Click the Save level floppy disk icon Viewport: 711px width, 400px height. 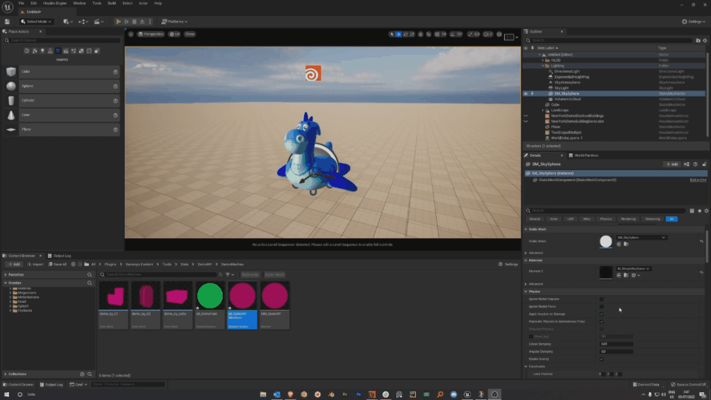[x=7, y=22]
